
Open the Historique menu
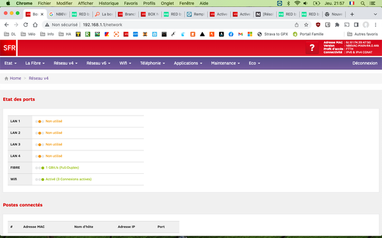coord(108,3)
